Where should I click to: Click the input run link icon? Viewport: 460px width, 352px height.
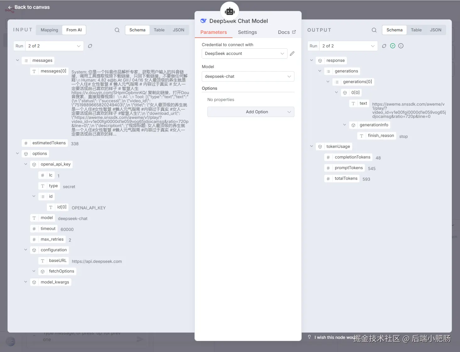click(90, 46)
